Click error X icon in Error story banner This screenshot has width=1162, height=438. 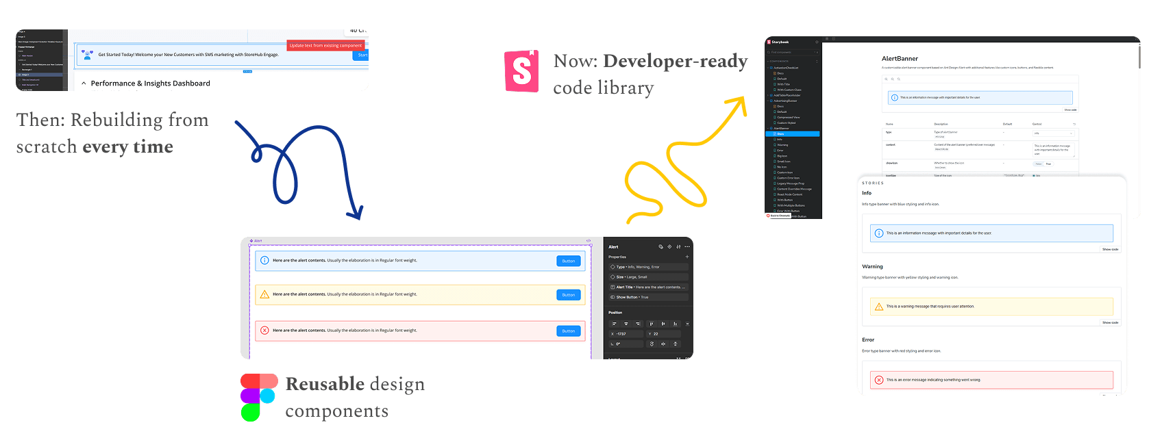(879, 380)
